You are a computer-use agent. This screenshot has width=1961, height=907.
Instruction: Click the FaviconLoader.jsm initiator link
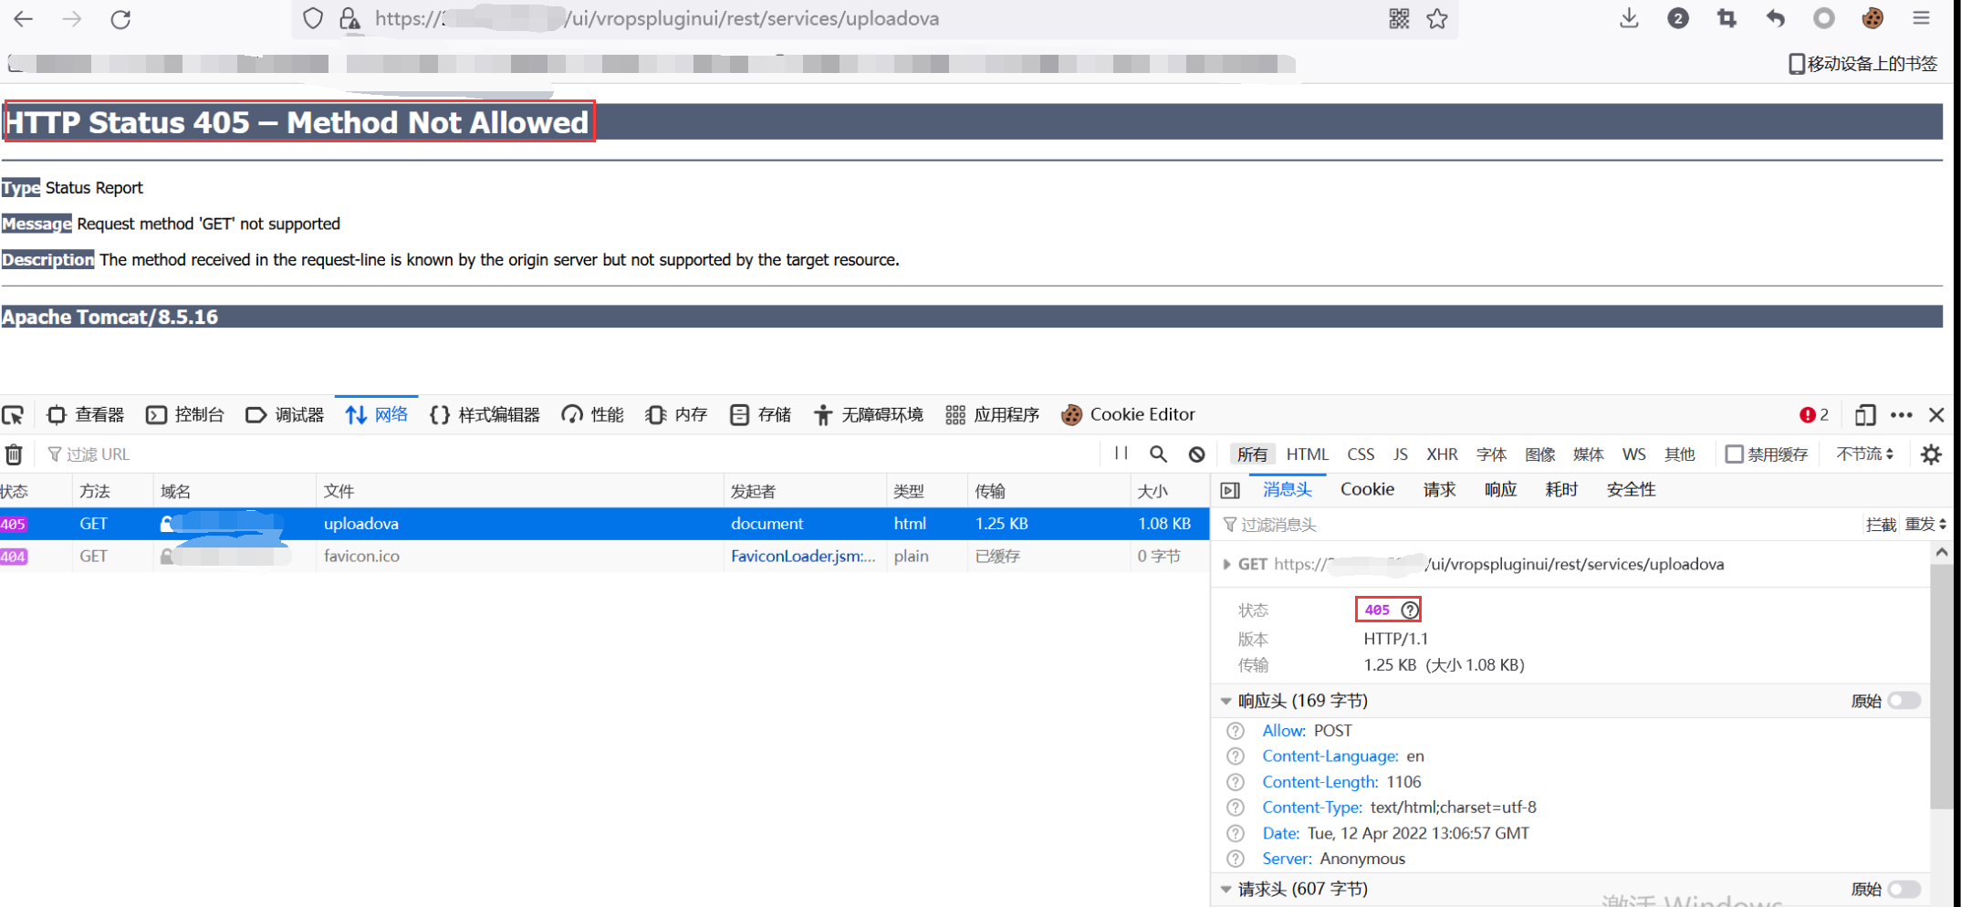coord(802,556)
